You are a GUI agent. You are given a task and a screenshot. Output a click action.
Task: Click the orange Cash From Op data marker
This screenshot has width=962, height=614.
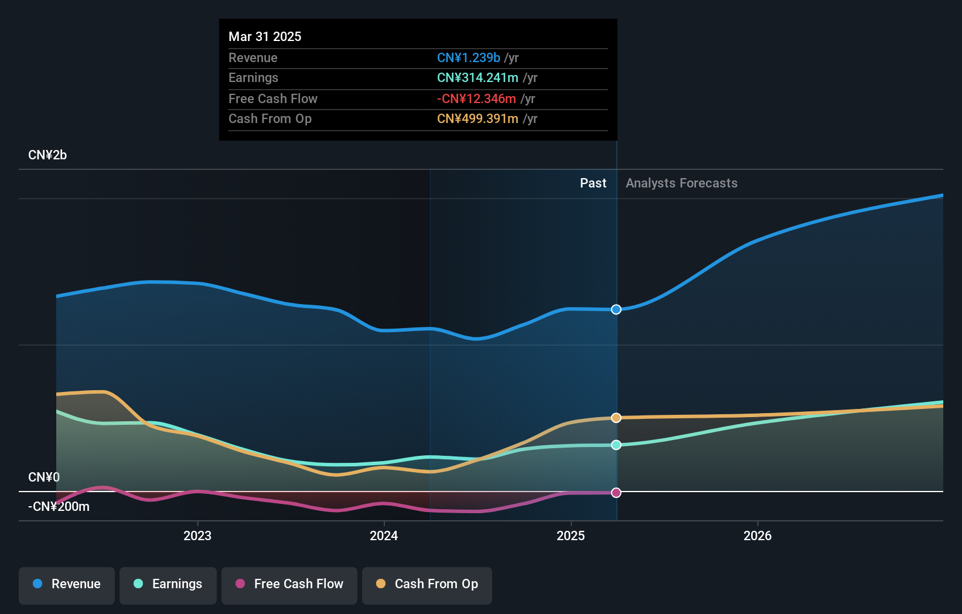tap(616, 418)
